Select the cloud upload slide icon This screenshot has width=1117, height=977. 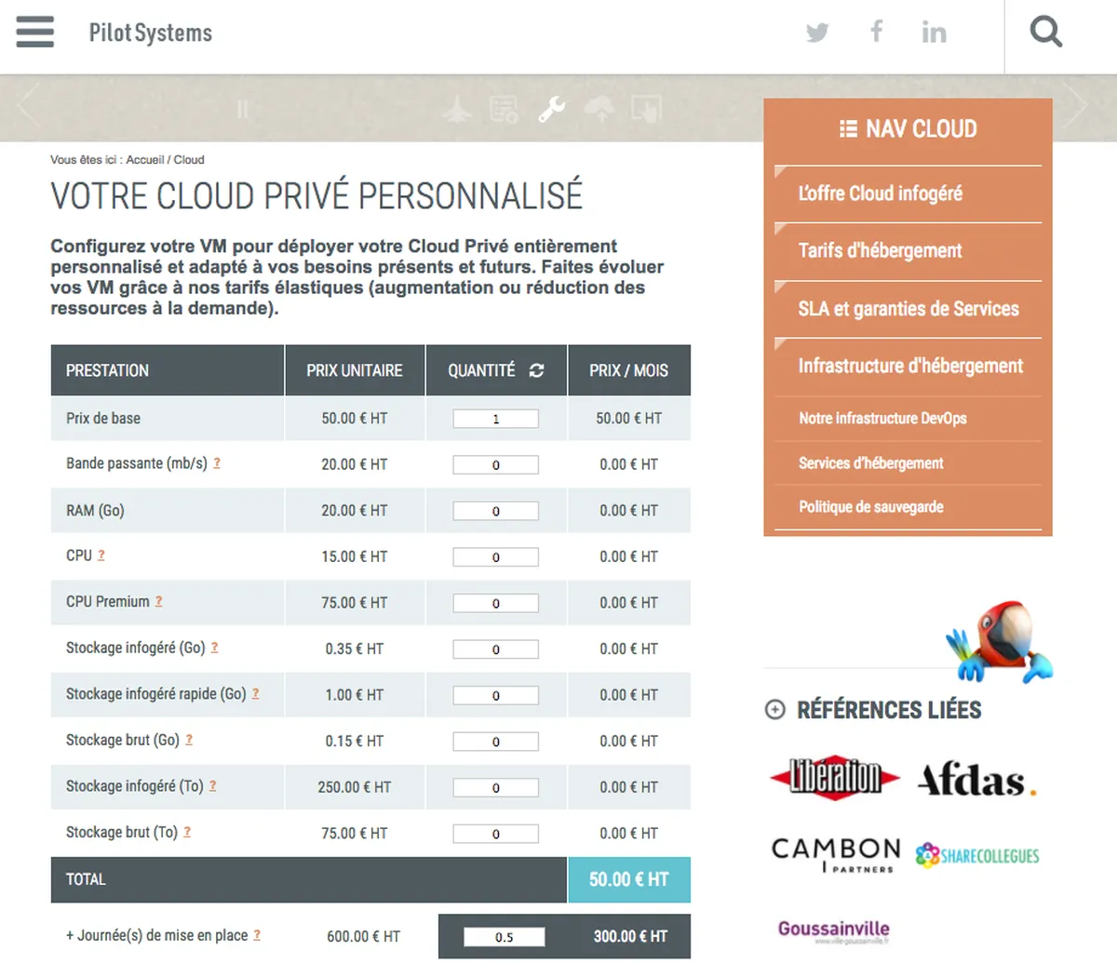[599, 110]
